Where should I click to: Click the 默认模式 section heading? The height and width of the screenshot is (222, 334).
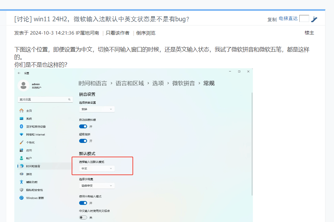point(87,153)
